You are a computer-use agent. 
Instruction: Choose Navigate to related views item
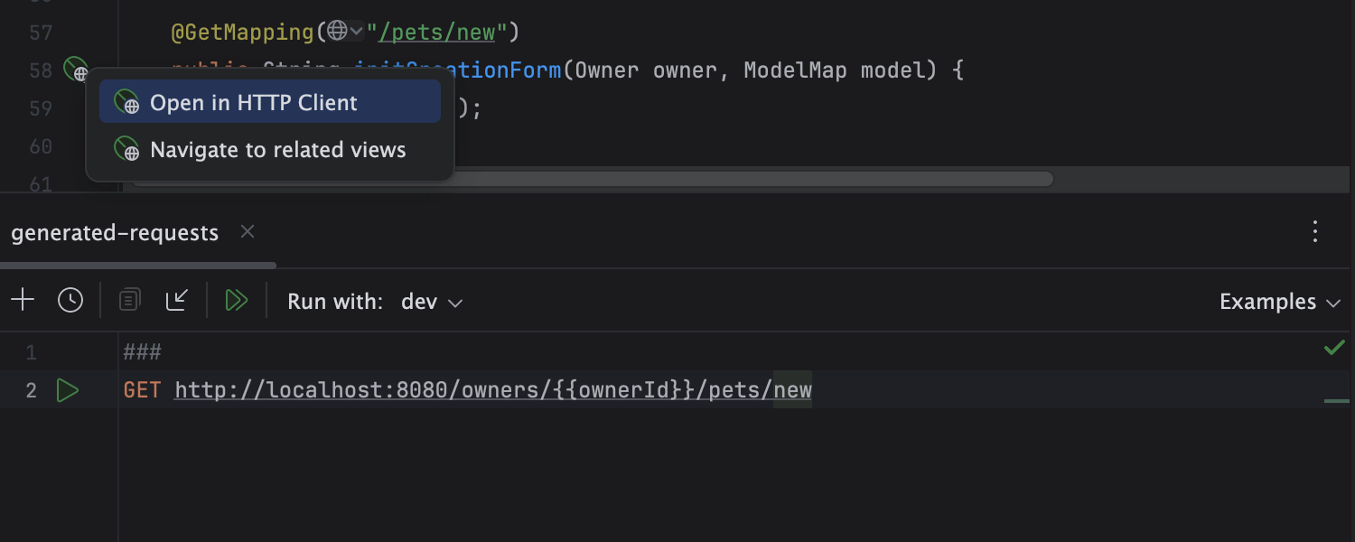click(x=270, y=149)
